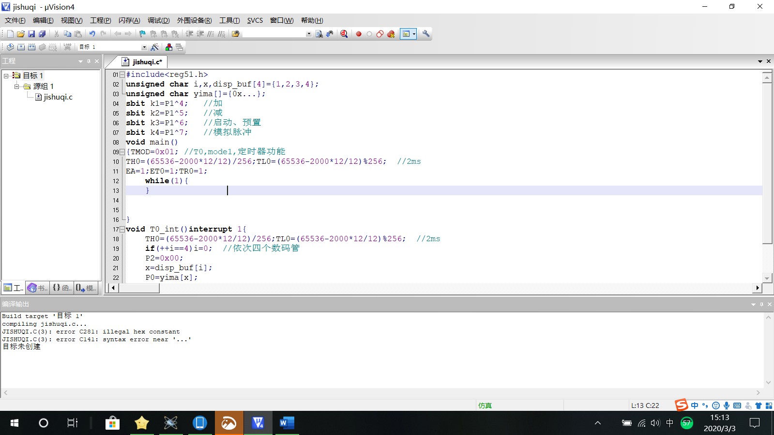Save all files icon
This screenshot has width=774, height=435.
[x=42, y=34]
